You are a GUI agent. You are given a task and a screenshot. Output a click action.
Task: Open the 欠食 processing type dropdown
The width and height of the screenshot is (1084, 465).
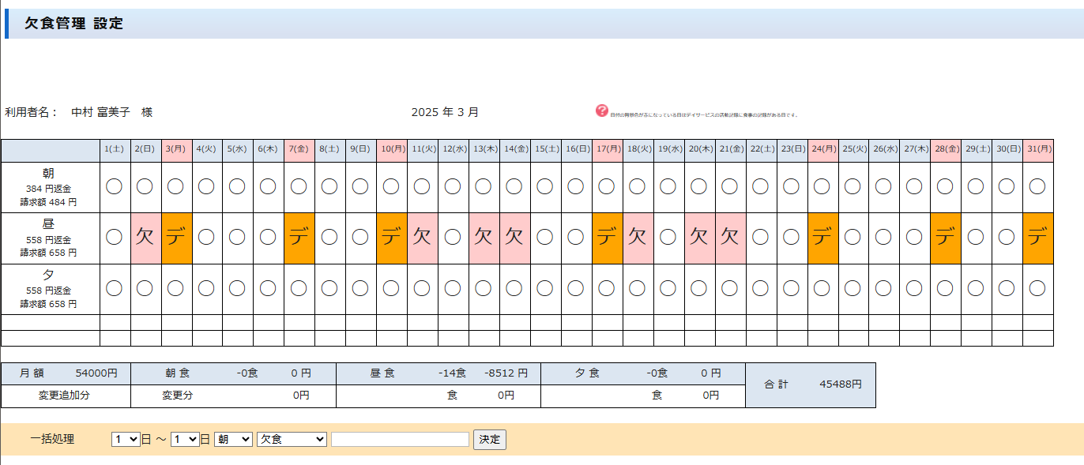pos(292,439)
